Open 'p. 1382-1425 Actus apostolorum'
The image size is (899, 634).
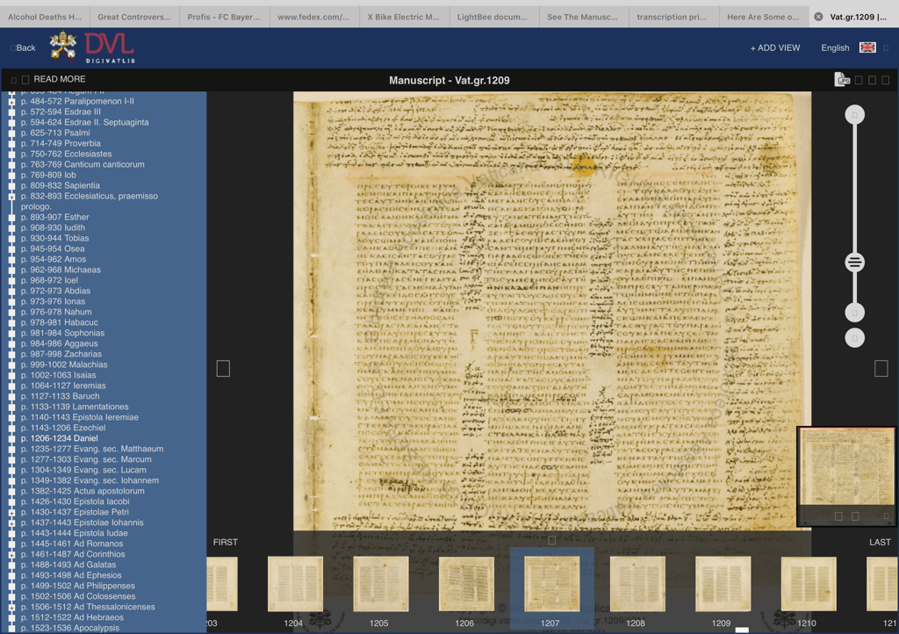pos(83,491)
